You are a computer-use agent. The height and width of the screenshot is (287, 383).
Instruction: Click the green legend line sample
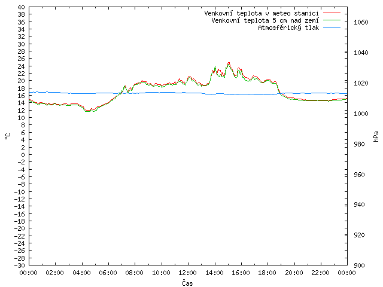tap(332, 20)
